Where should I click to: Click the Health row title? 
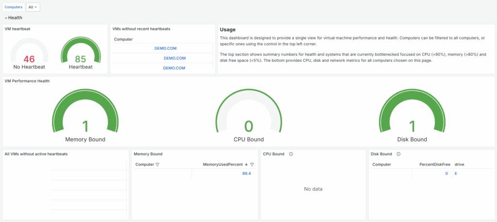(x=15, y=18)
